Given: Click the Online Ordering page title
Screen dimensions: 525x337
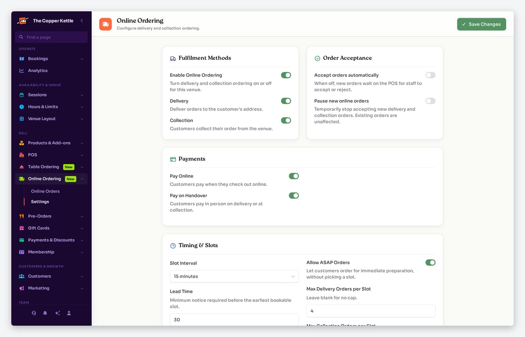Looking at the screenshot, I should 140,21.
